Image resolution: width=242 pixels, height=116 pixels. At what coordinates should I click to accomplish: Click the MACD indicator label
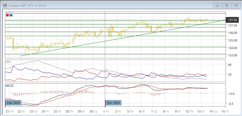pyautogui.click(x=9, y=86)
